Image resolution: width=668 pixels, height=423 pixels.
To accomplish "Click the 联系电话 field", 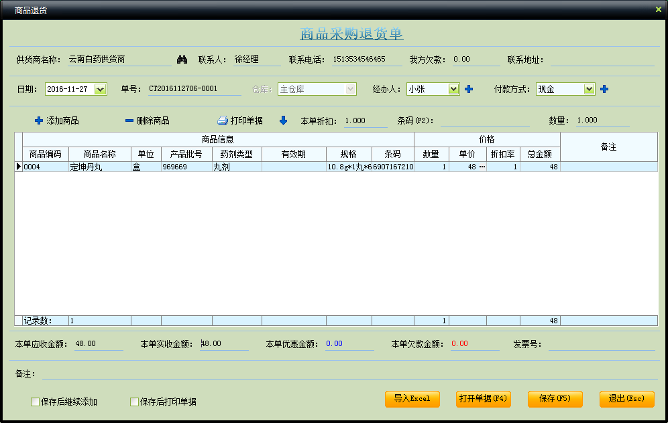I will (x=367, y=60).
